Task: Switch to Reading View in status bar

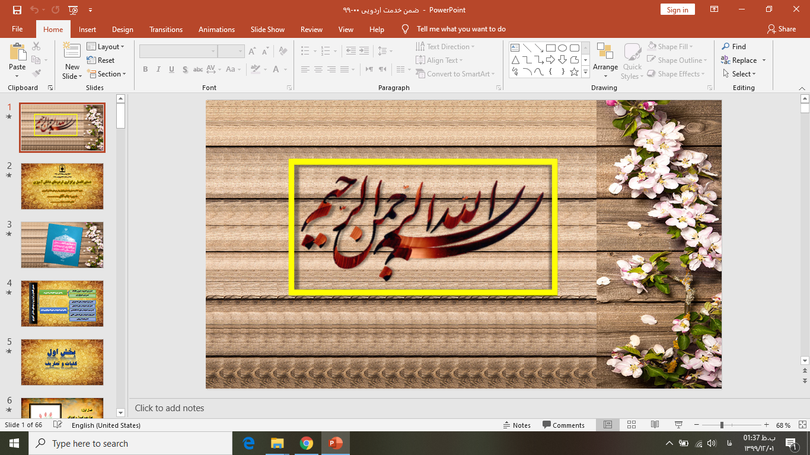Action: pos(655,425)
